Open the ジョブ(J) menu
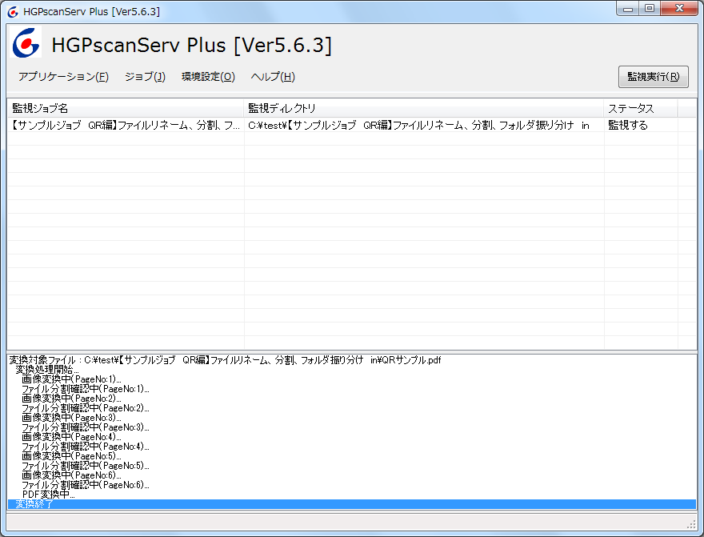This screenshot has height=537, width=704. 145,77
